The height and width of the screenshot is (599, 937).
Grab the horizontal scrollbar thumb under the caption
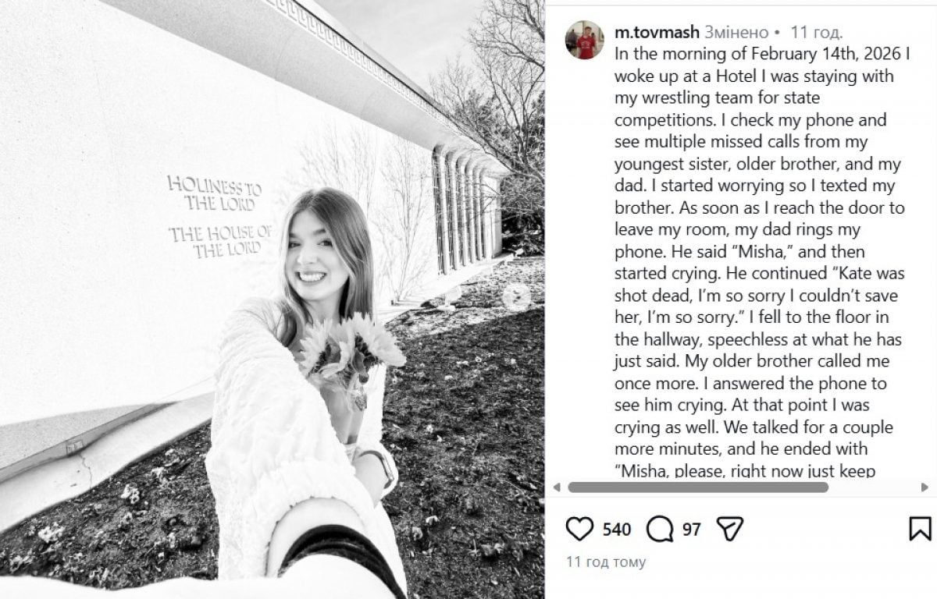[697, 487]
